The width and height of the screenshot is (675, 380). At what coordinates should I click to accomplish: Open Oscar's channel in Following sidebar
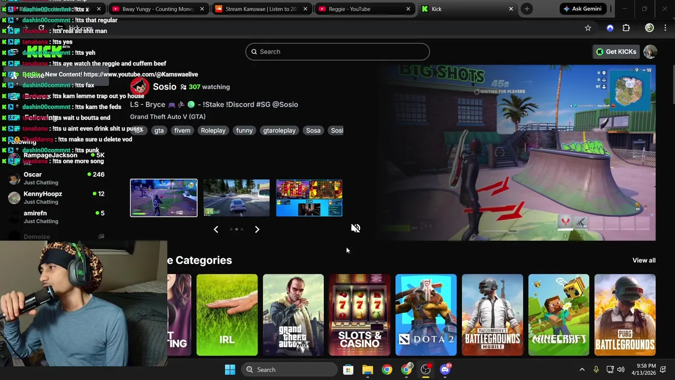(56, 178)
